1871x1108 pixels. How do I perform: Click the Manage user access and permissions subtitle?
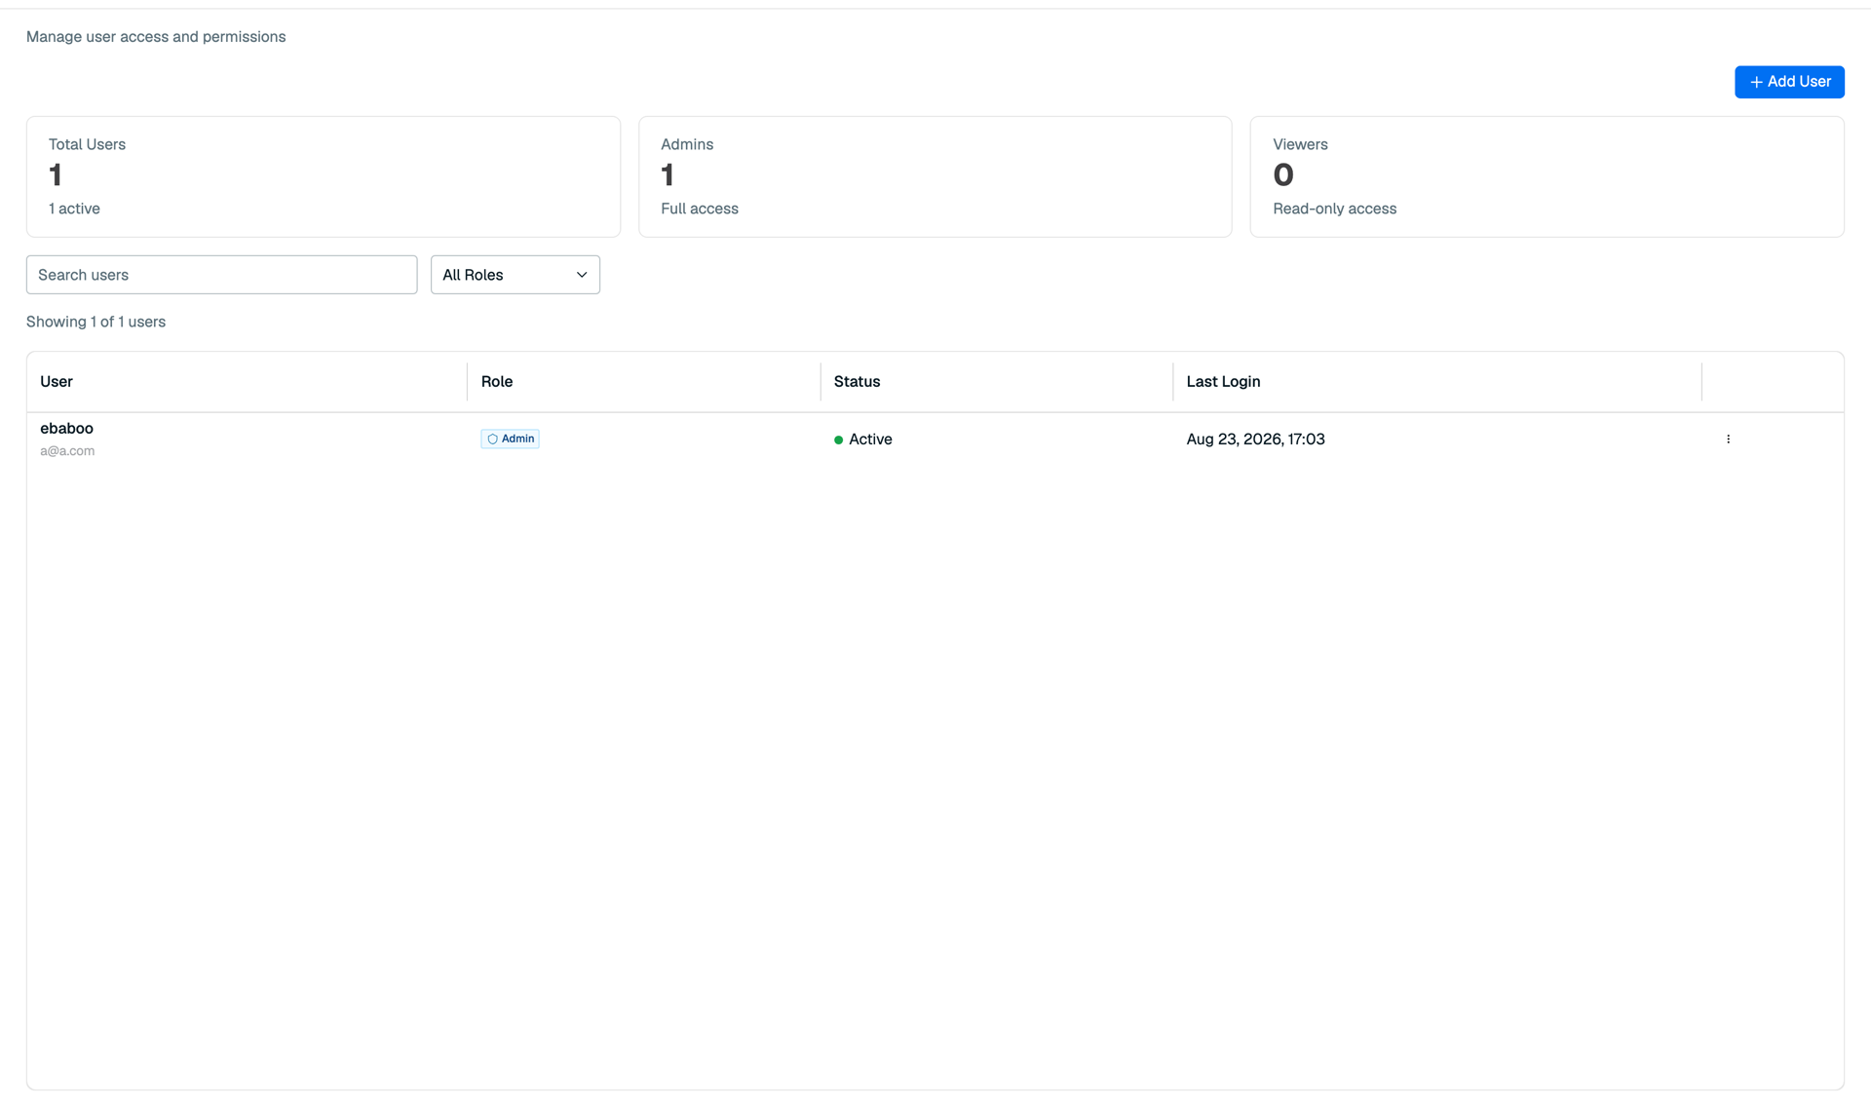tap(156, 37)
